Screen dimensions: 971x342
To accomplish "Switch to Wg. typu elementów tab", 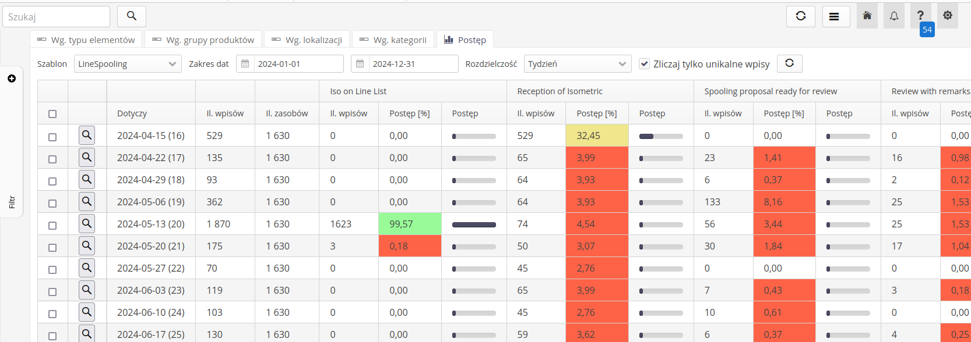I will pos(86,40).
